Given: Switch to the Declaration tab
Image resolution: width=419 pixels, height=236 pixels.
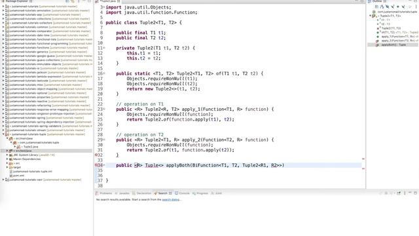Looking at the screenshot, I should (141, 193).
